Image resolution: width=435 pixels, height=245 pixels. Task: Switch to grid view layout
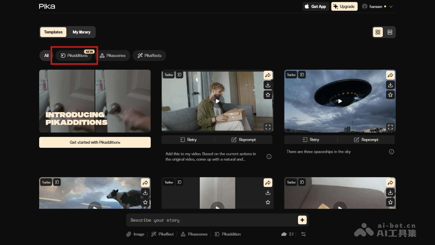tap(378, 32)
